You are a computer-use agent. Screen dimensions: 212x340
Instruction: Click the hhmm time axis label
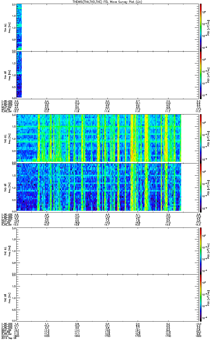pos(4,336)
